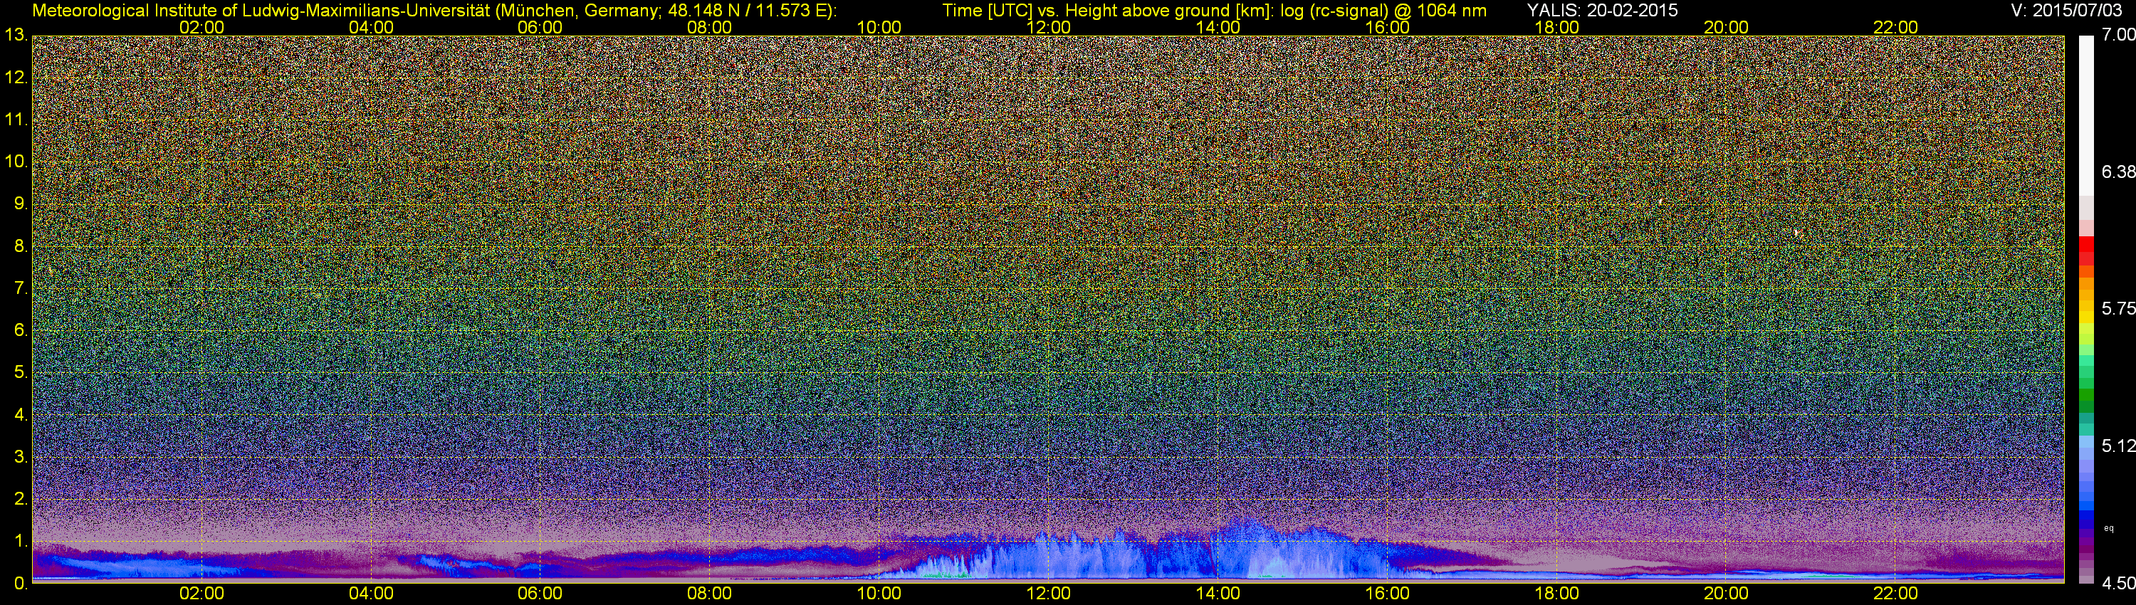Pick the white top band of the color scale
The width and height of the screenshot is (2136, 605).
(x=2086, y=116)
